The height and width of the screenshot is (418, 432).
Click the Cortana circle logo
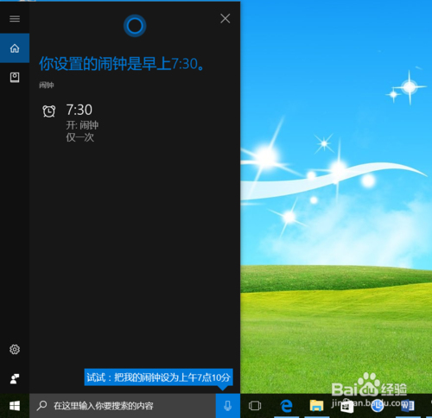coord(135,26)
